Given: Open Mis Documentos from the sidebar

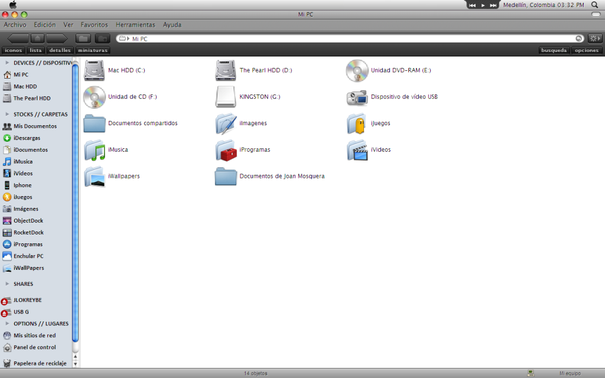Looking at the screenshot, I should pos(30,126).
